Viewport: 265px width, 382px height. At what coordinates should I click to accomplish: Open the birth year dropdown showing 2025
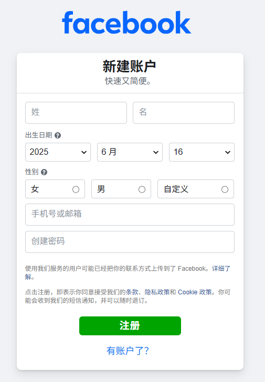(x=58, y=152)
